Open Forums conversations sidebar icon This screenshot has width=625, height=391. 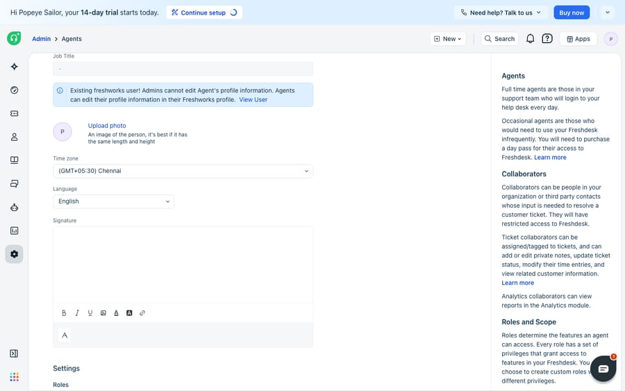point(15,184)
